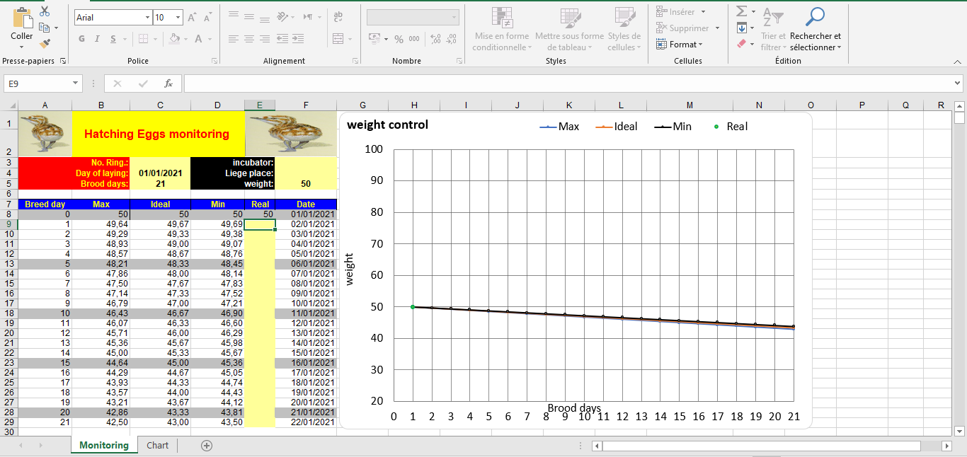This screenshot has width=967, height=457.
Task: Open the font size dropdown
Action: pyautogui.click(x=178, y=18)
